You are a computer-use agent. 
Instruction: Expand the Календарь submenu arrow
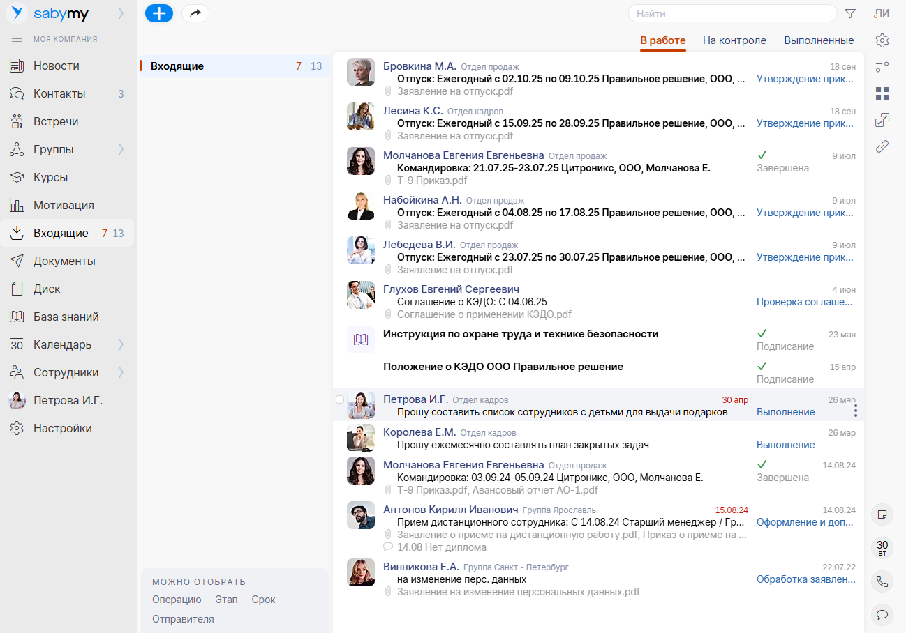[x=121, y=344]
